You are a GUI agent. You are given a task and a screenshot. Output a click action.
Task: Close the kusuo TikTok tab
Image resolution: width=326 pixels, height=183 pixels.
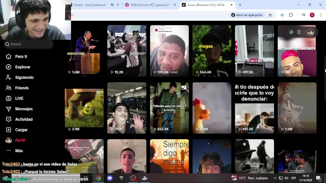coord(231,5)
